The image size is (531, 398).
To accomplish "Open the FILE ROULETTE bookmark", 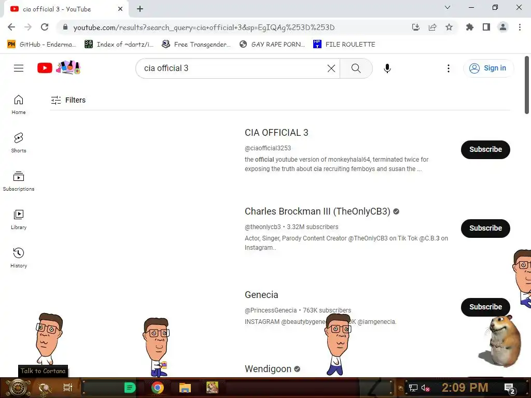I will coord(344,45).
